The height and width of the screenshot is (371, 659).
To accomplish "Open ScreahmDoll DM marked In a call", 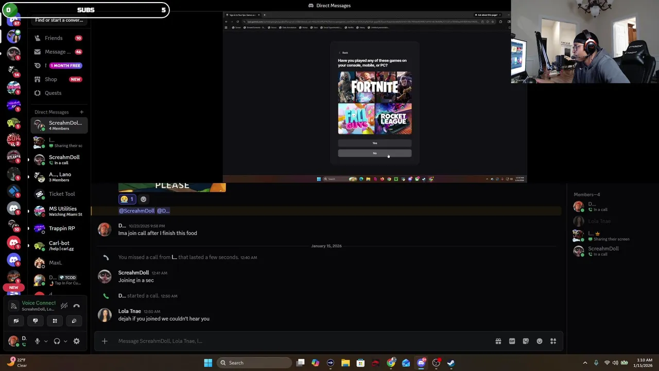I will coord(59,160).
